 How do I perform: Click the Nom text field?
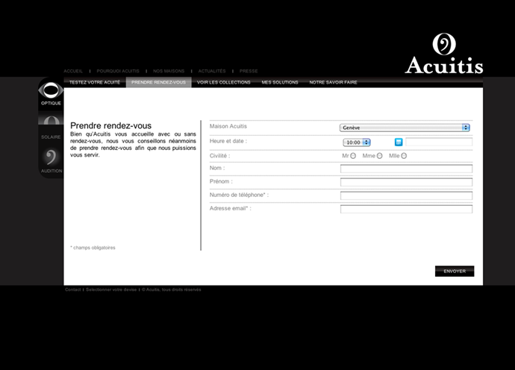coord(406,169)
